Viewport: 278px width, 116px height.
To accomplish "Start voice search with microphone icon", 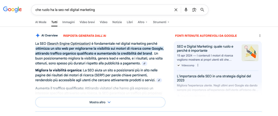I will pyautogui.click(x=186, y=10).
